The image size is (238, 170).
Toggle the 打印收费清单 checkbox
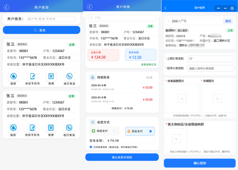tap(91, 147)
